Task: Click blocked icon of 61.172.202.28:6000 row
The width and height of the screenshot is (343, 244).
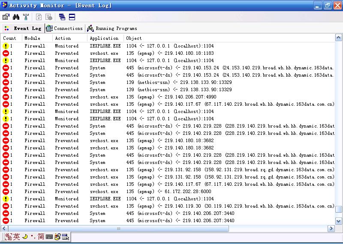Action: point(6,191)
